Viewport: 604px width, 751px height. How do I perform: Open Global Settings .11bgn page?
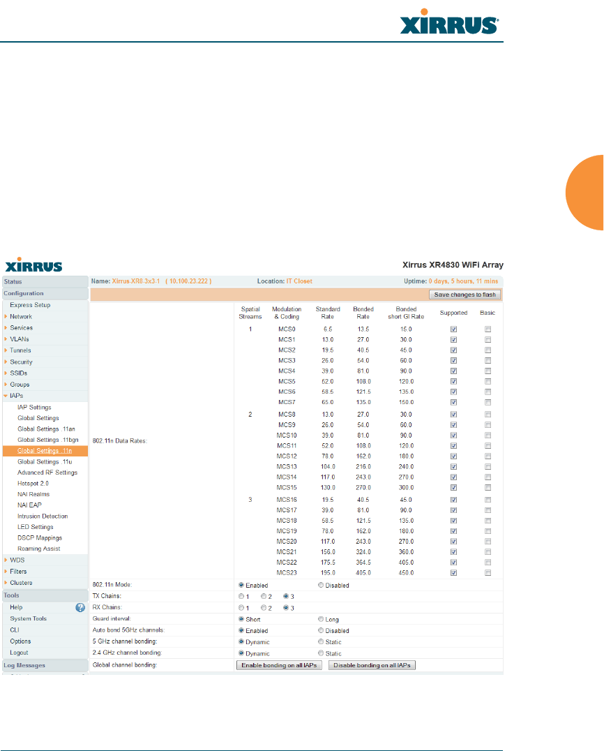tap(48, 440)
